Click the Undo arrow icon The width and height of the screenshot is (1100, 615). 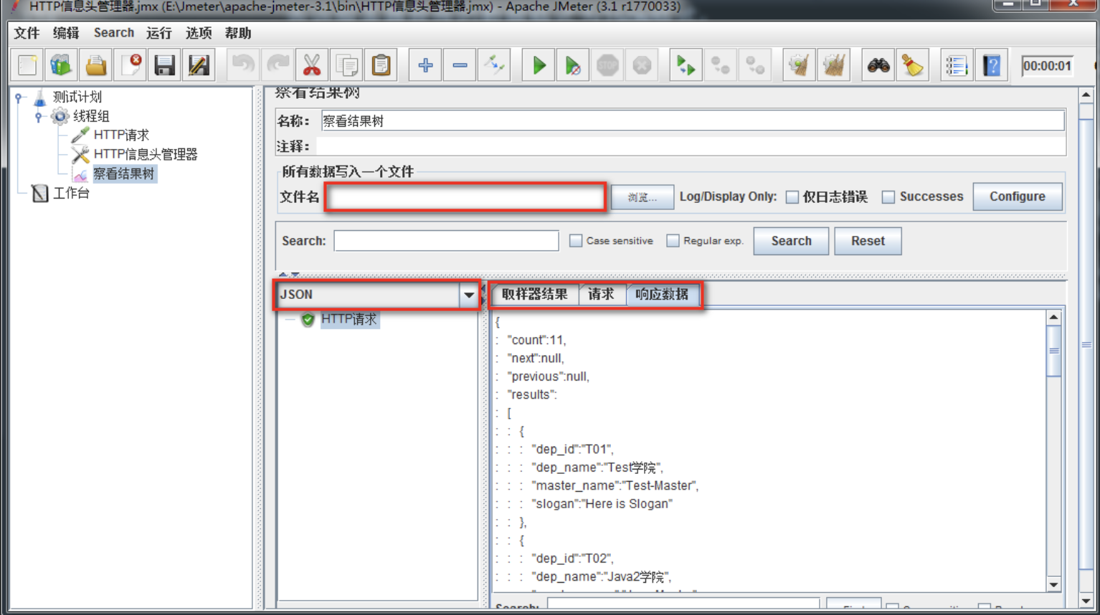pyautogui.click(x=243, y=66)
